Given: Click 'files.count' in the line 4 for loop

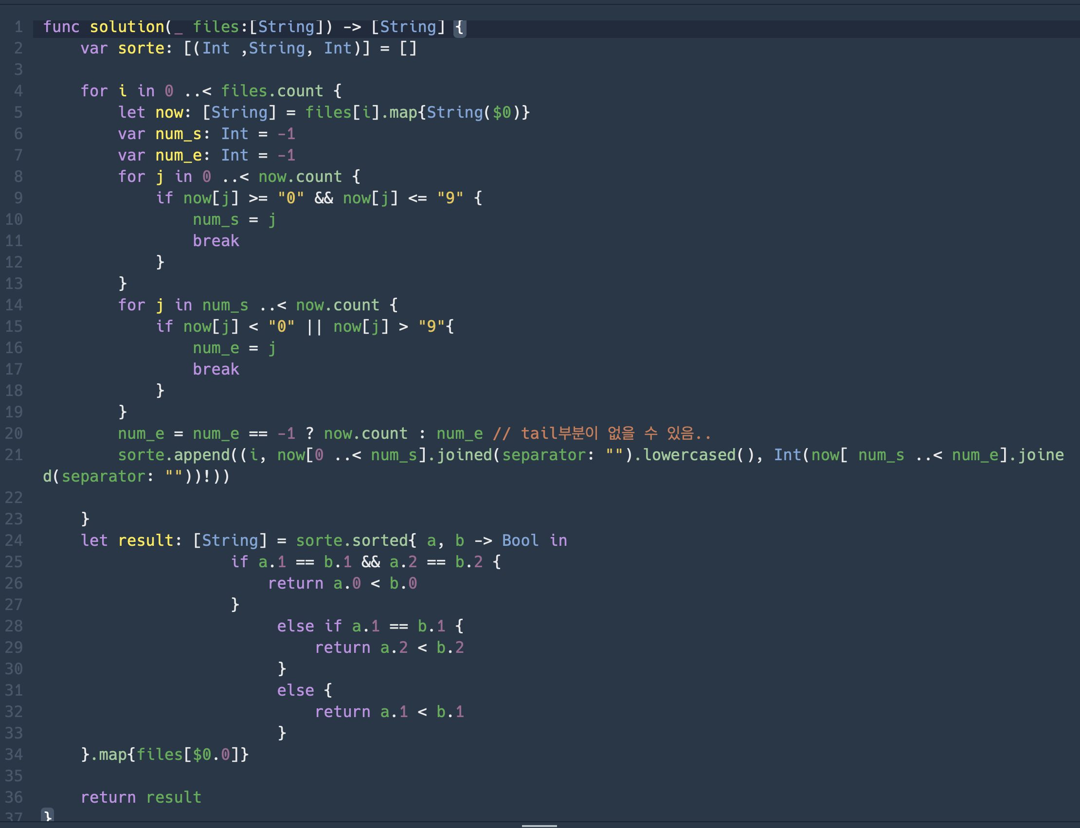Looking at the screenshot, I should (271, 91).
